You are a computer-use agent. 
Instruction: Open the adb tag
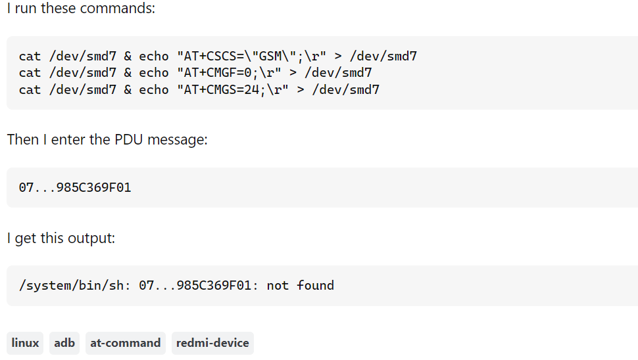(x=64, y=343)
